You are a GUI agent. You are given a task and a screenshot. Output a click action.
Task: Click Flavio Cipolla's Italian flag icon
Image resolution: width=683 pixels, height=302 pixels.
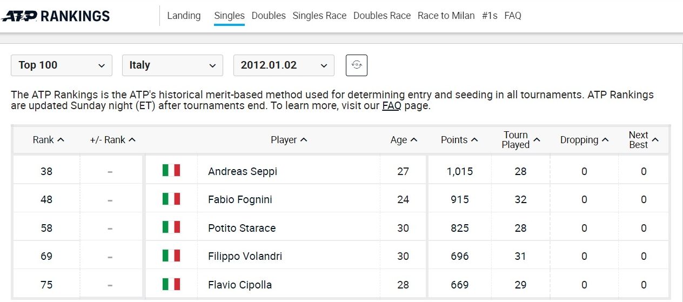pos(171,284)
